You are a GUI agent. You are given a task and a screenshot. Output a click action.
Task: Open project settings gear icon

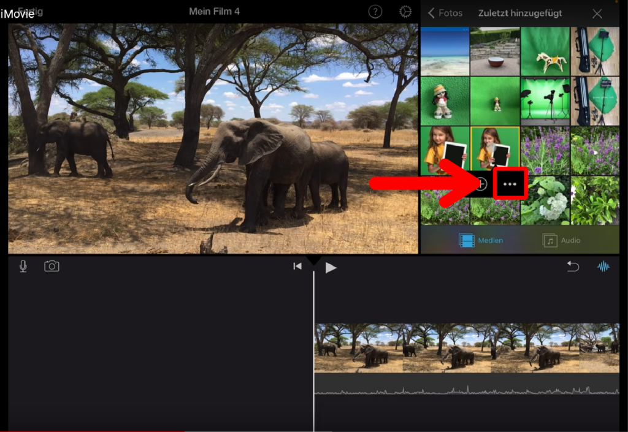[x=405, y=12]
